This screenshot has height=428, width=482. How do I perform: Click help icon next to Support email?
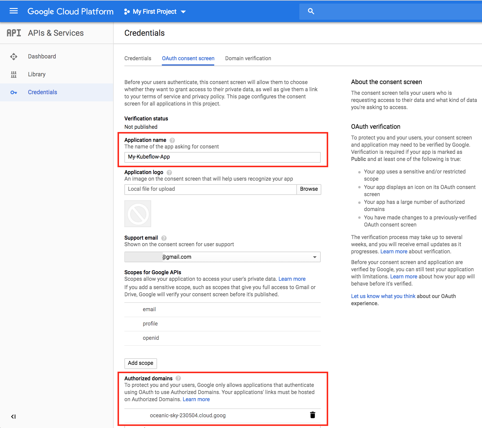coord(164,238)
